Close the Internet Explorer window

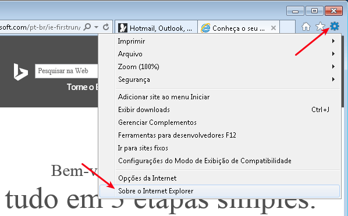click(x=333, y=11)
